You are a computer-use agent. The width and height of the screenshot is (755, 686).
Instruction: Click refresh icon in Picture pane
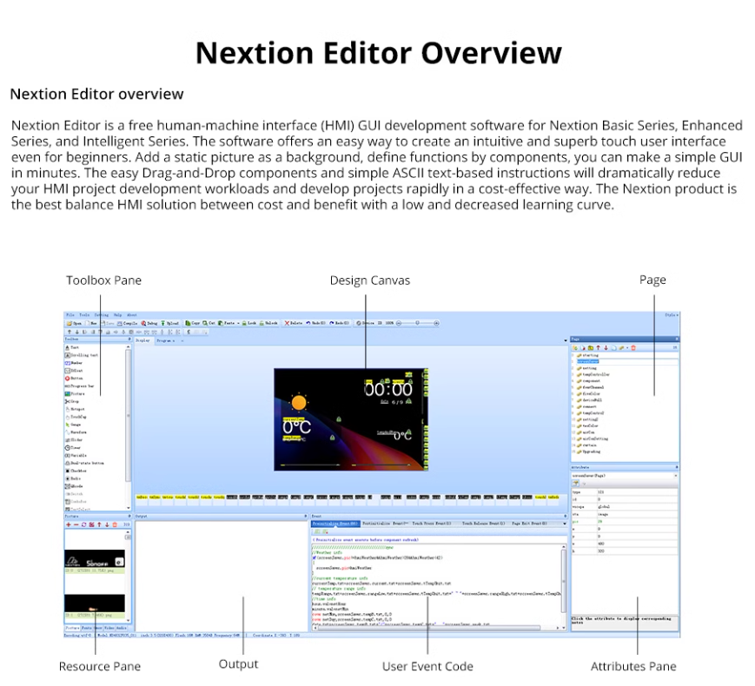click(x=83, y=524)
